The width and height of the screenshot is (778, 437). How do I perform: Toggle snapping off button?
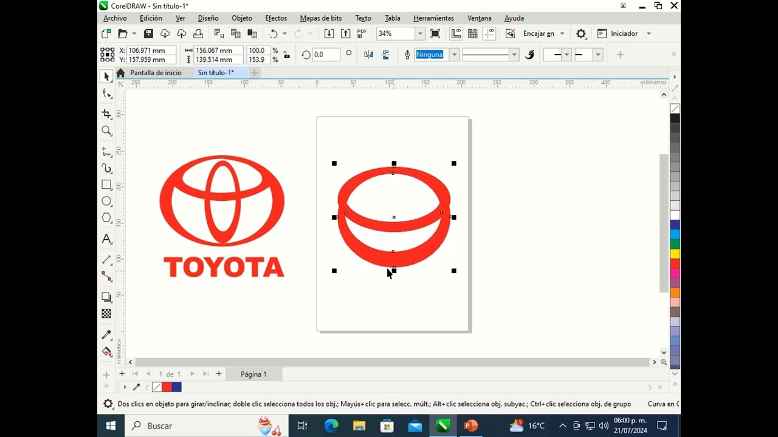click(x=511, y=34)
